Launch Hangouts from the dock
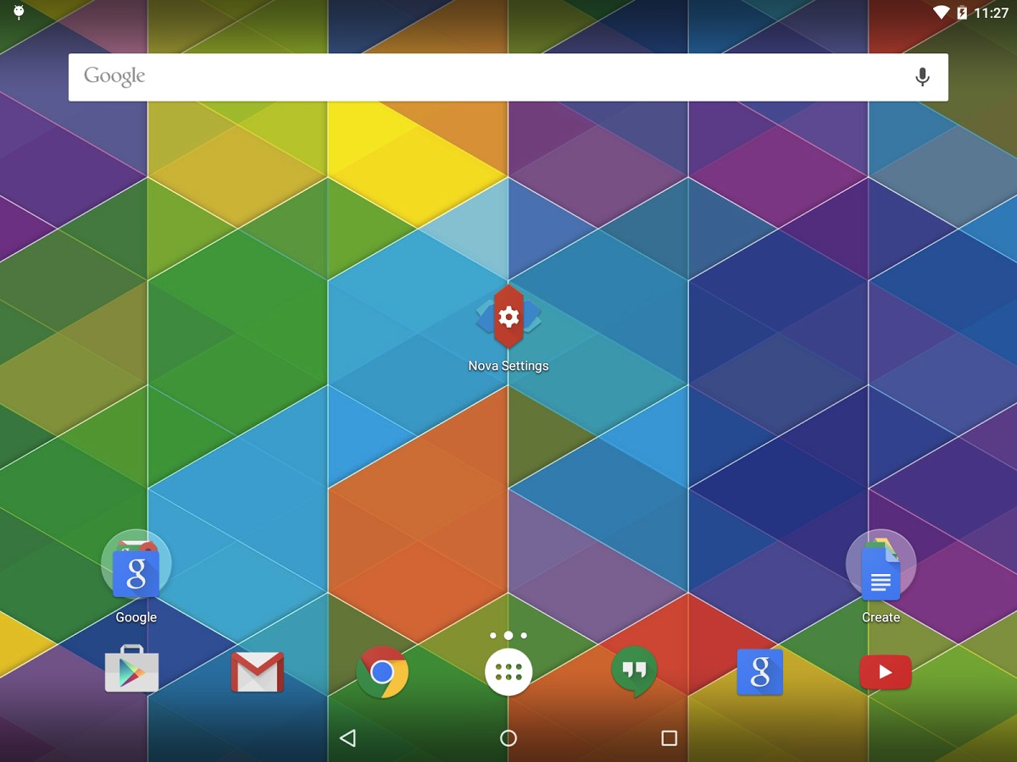 tap(634, 672)
